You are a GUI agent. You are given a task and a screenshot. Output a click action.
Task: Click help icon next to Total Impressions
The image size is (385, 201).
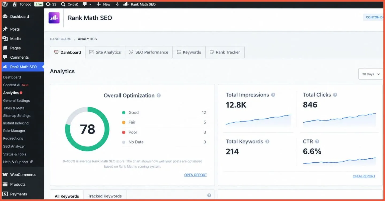coord(273,95)
